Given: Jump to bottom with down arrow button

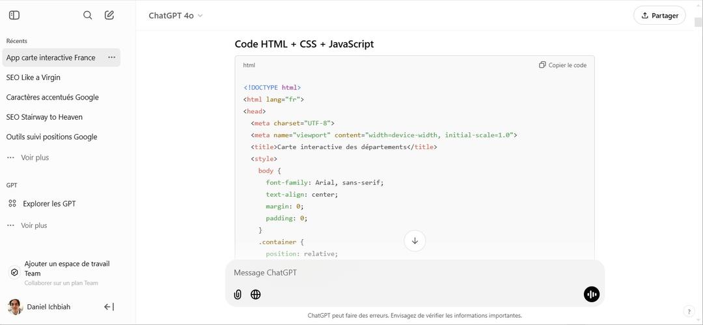Looking at the screenshot, I should 415,240.
